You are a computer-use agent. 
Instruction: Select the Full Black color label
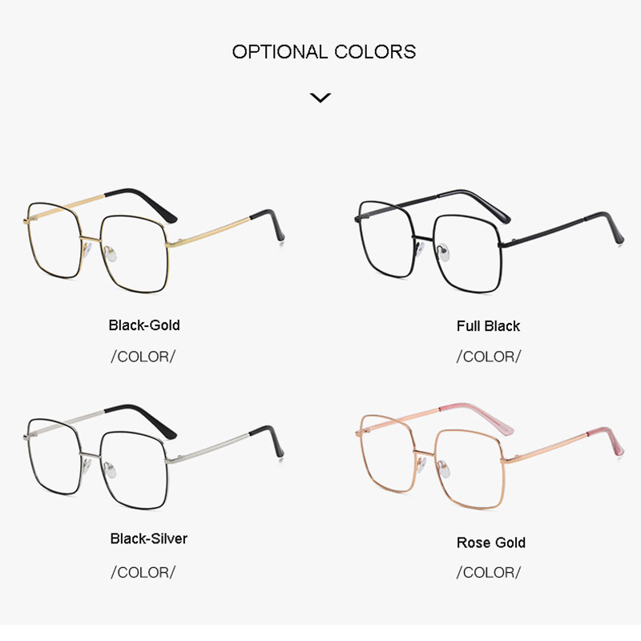[488, 326]
